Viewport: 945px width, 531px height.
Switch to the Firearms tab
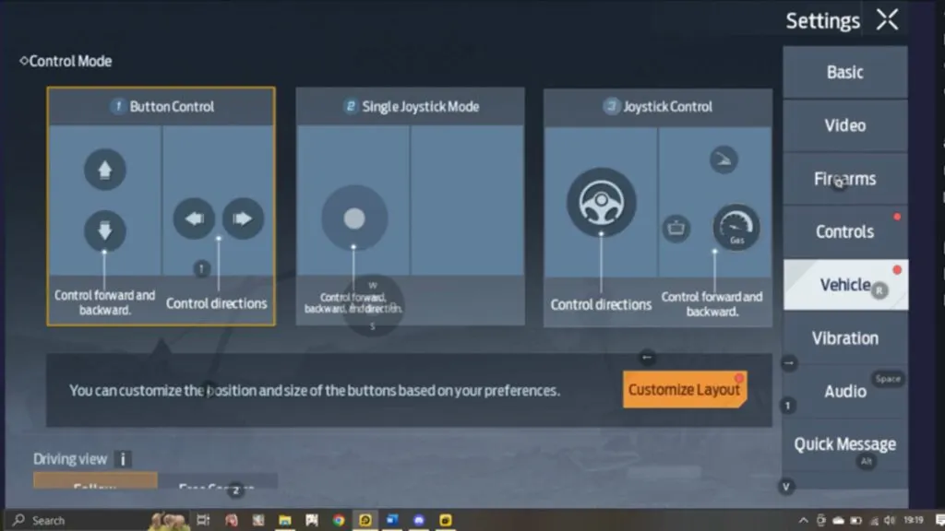point(845,179)
